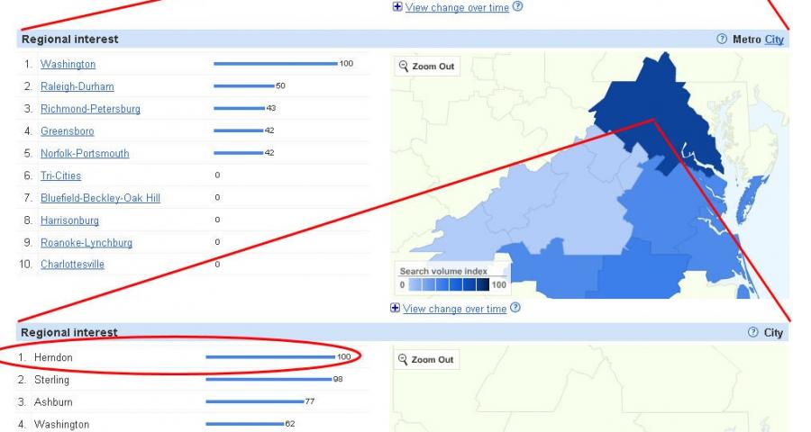This screenshot has width=811, height=432.
Task: Click the help icon beside Metro City
Action: click(x=722, y=40)
